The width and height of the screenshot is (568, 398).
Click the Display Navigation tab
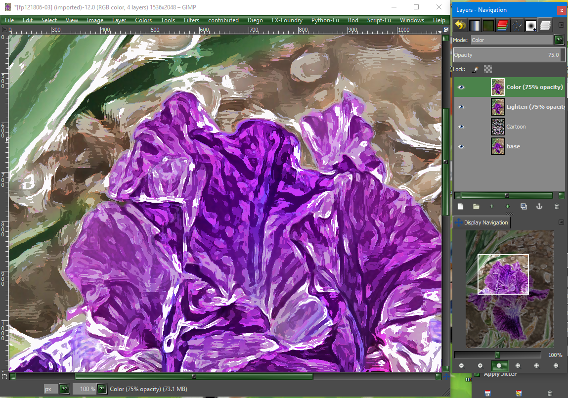point(482,222)
